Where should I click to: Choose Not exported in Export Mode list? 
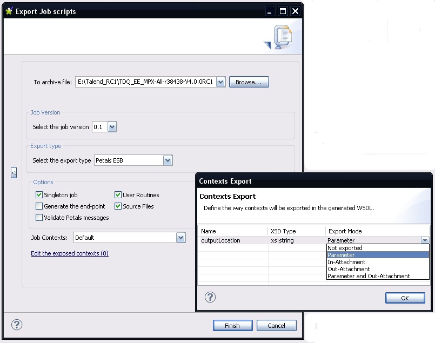(x=345, y=248)
